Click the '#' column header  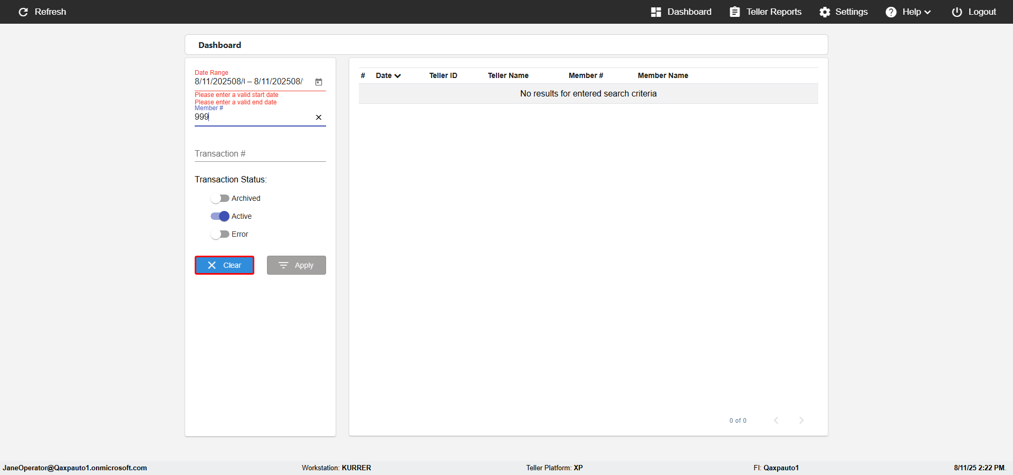click(363, 75)
